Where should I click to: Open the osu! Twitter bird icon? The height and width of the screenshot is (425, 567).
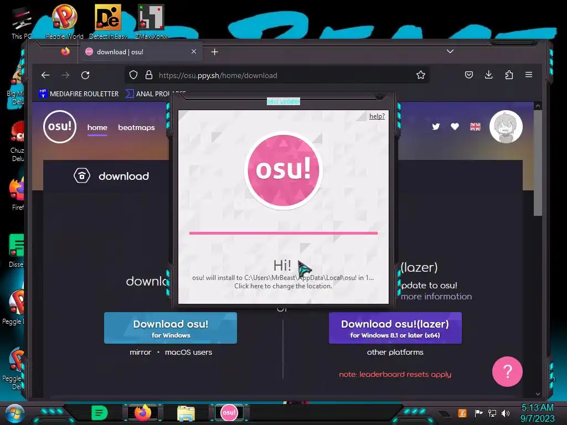436,127
